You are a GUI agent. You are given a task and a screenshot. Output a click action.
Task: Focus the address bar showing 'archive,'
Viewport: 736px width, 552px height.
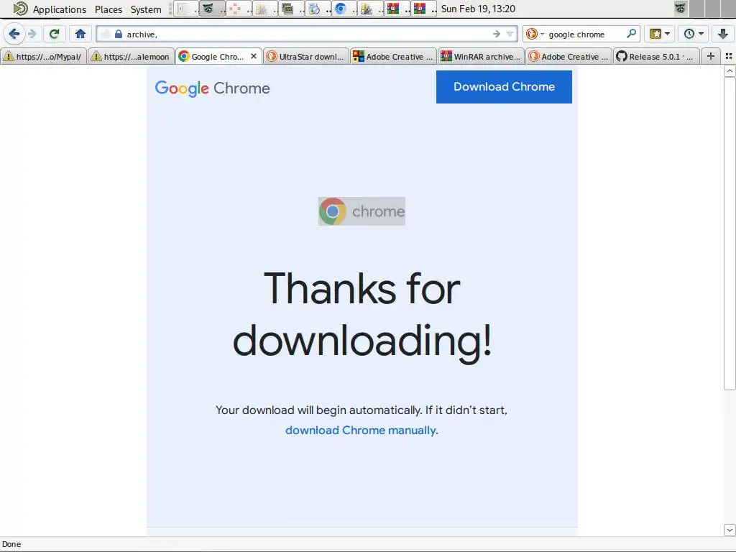308,34
